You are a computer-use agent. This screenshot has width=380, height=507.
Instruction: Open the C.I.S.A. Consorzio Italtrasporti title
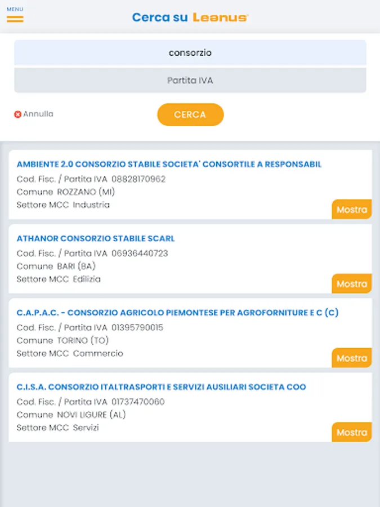pyautogui.click(x=162, y=387)
